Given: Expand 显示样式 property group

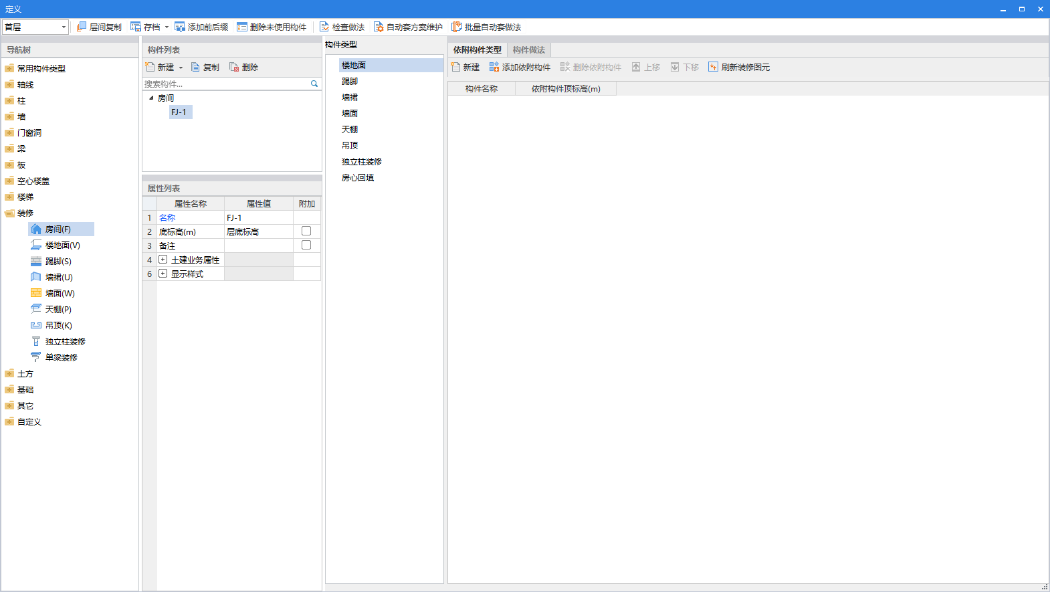Looking at the screenshot, I should point(163,274).
